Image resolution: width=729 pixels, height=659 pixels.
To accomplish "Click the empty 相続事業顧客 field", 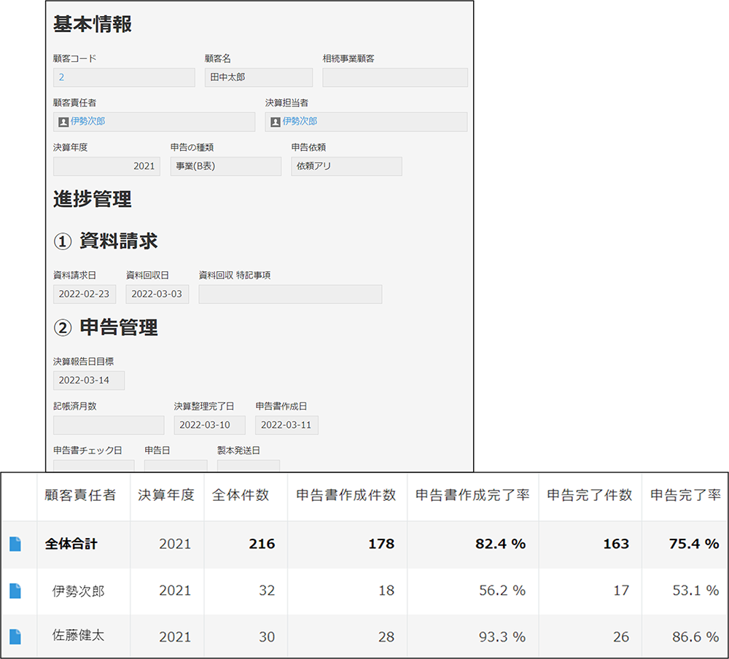I will [394, 78].
